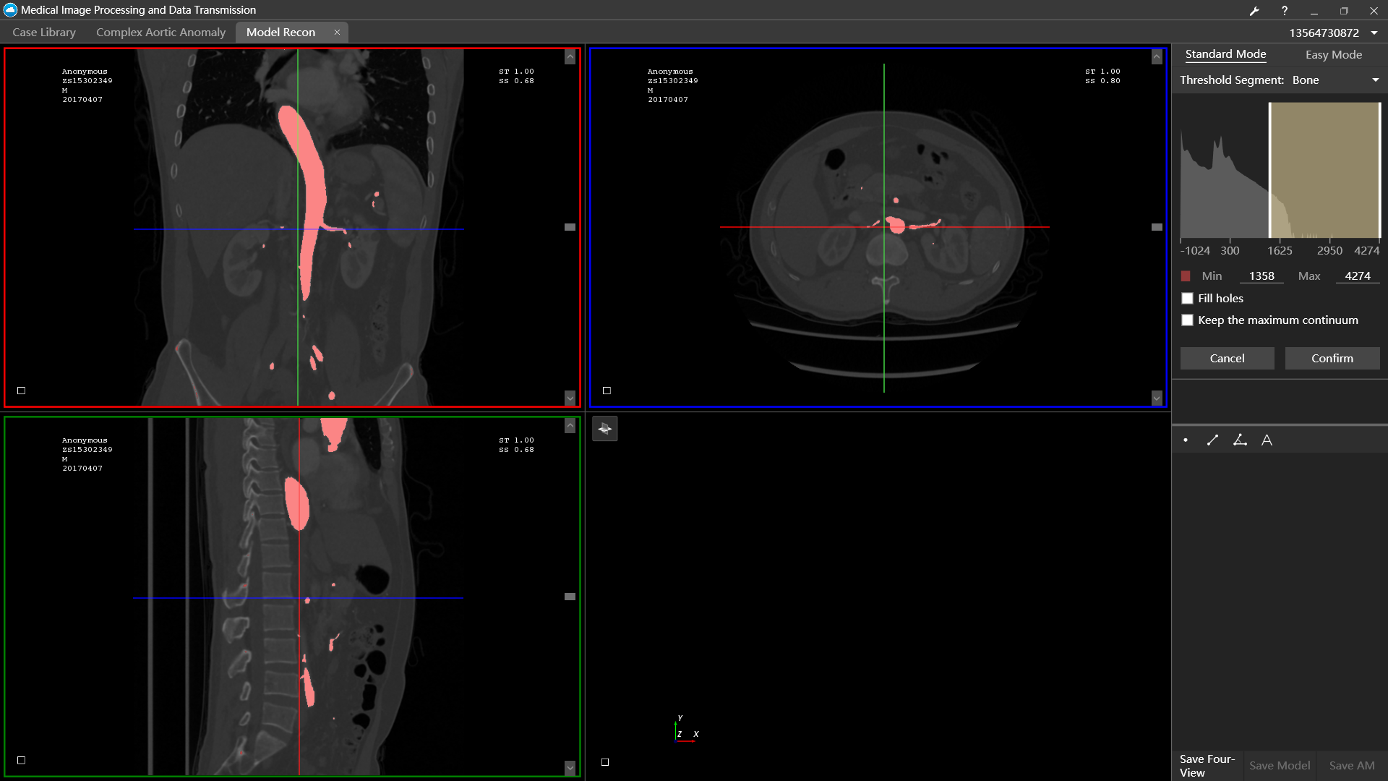Select the point annotation tool
Screen dimensions: 1388x781
[1186, 440]
